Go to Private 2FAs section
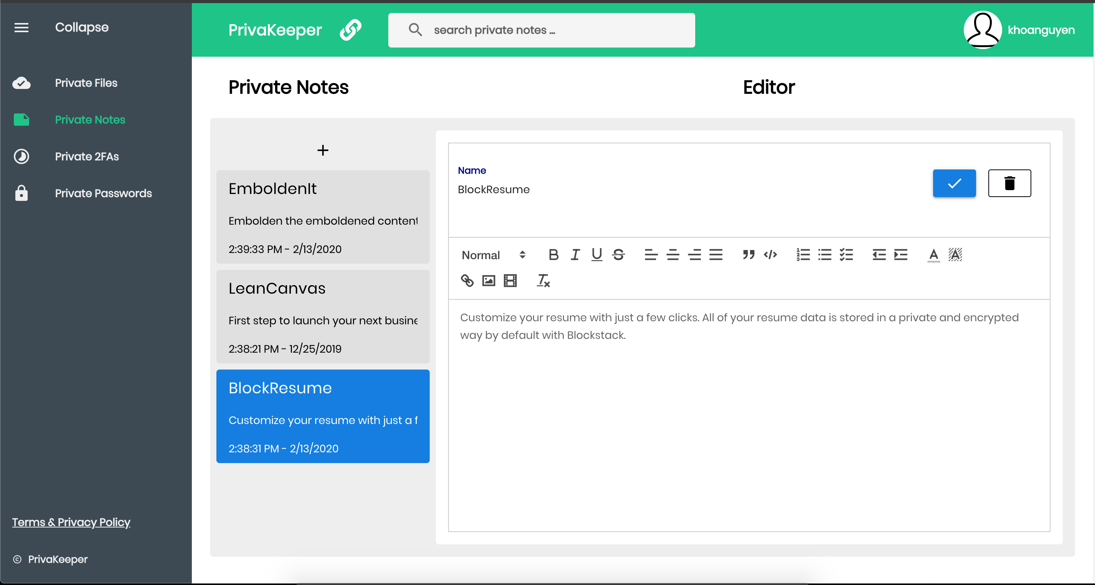Screen dimensions: 1095x585 click(87, 157)
